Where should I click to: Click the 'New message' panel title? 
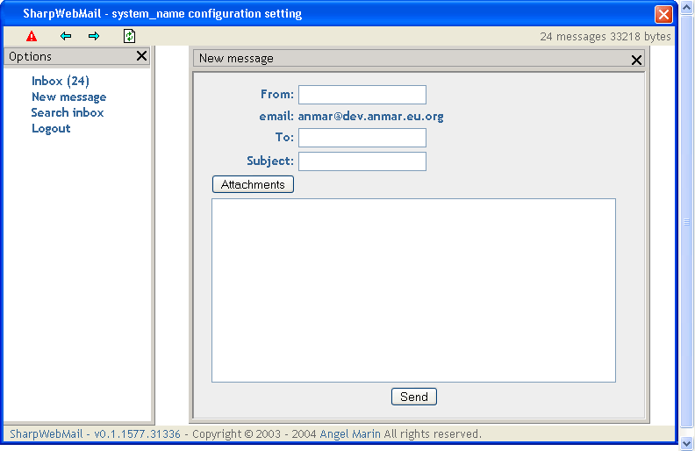click(x=236, y=59)
